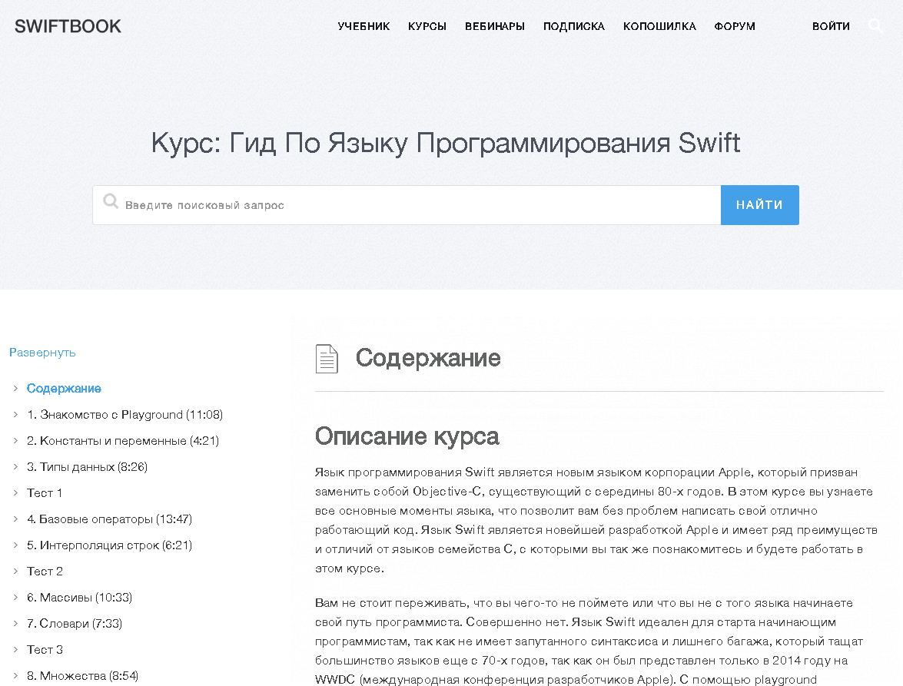903x686 pixels.
Task: Click the search magnifier icon in header
Action: point(875,25)
